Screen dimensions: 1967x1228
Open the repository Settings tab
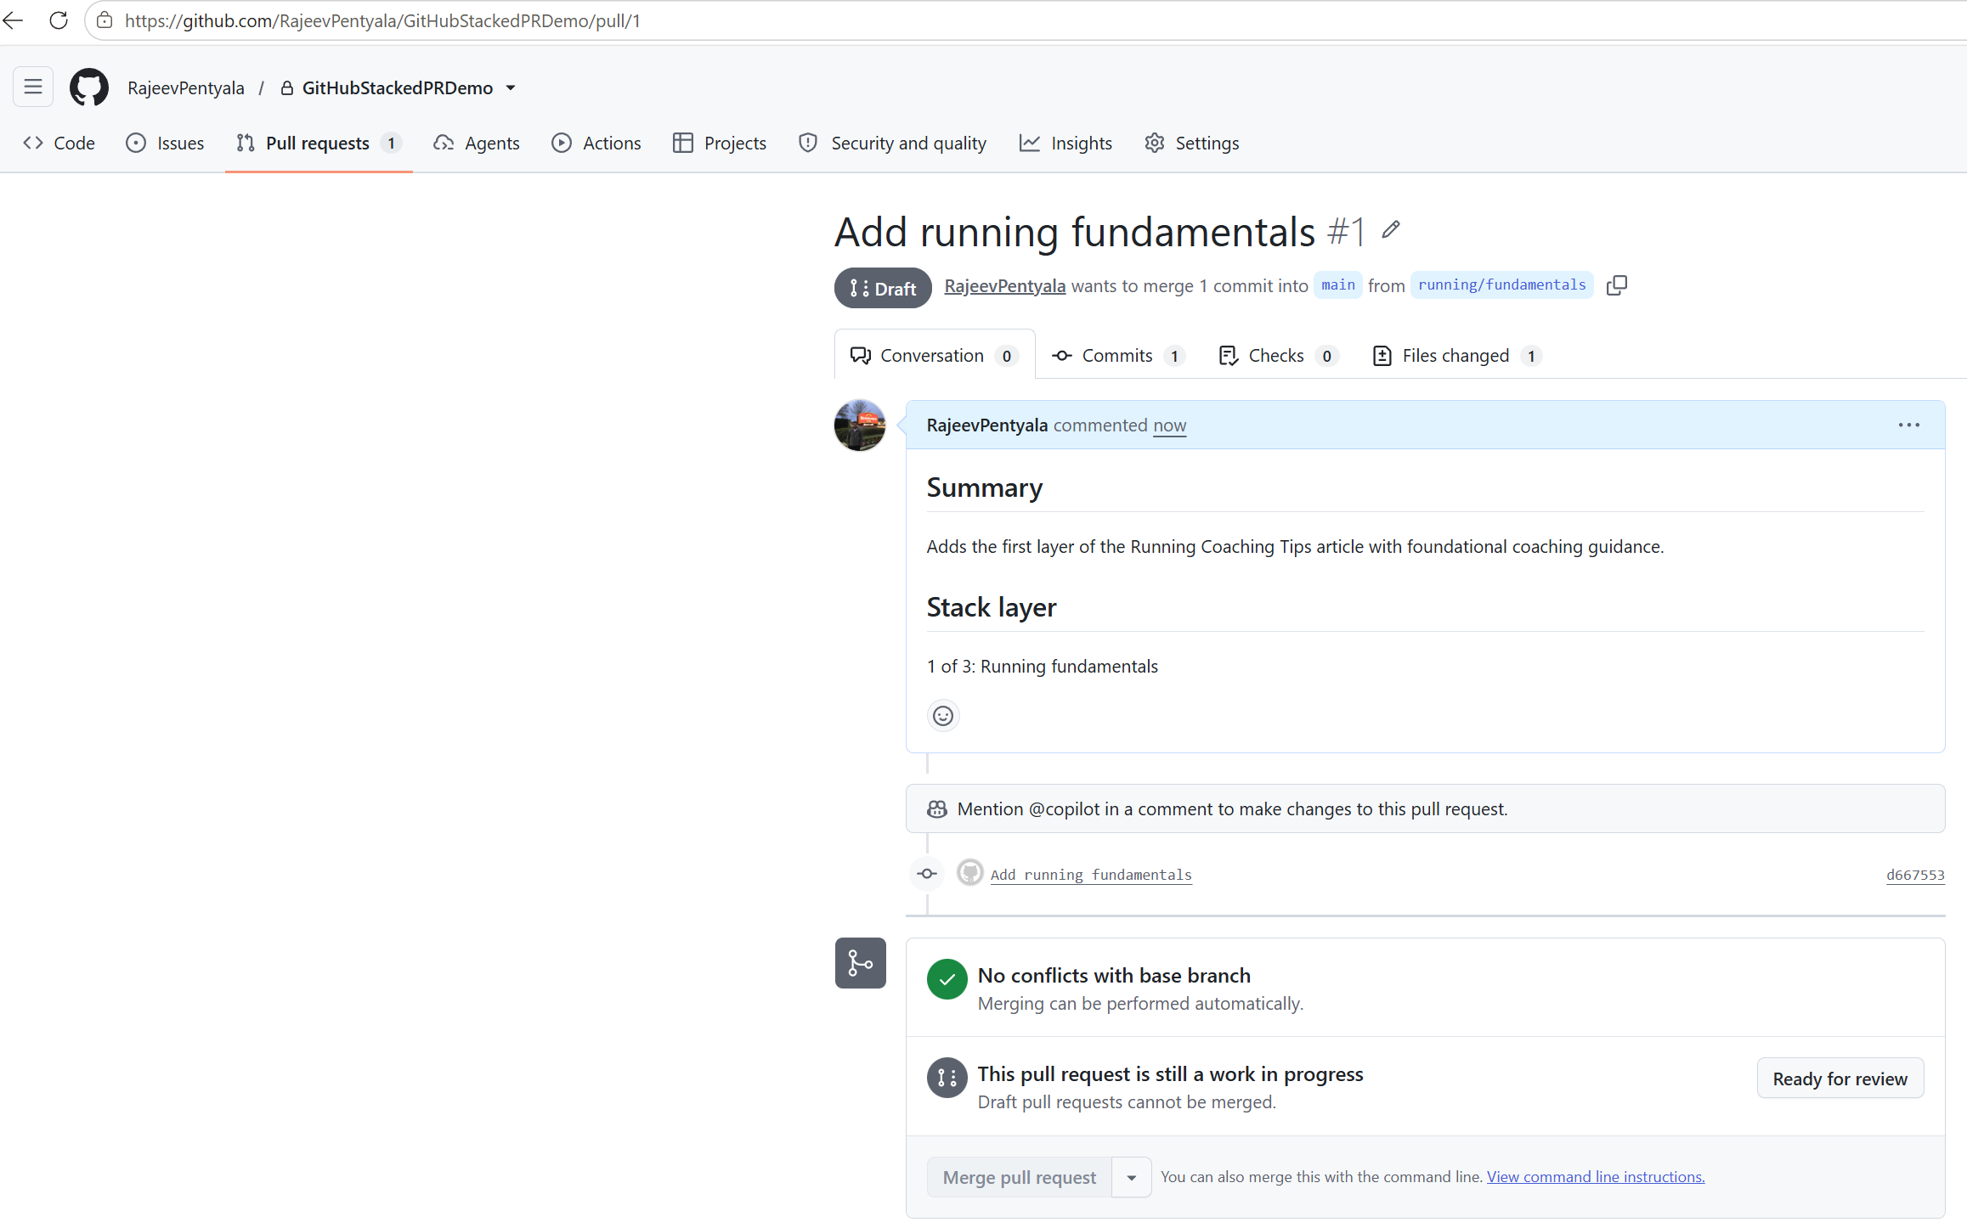tap(1192, 143)
